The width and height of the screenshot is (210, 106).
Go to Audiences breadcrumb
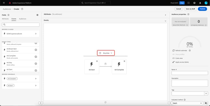pos(7,9)
